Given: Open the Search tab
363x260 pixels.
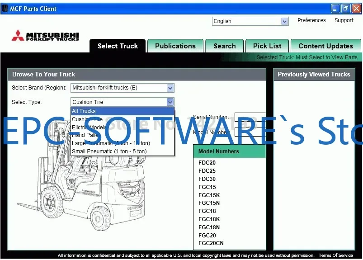Looking at the screenshot, I should [224, 46].
